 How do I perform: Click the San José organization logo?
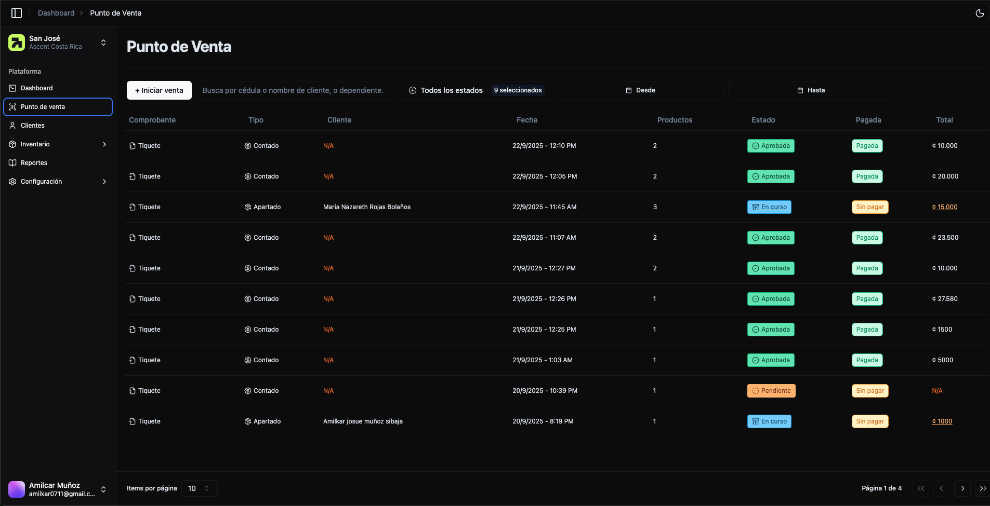pos(17,43)
